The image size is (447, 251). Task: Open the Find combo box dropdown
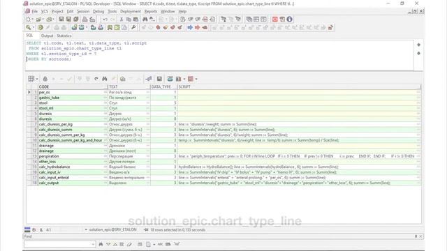(x=93, y=244)
